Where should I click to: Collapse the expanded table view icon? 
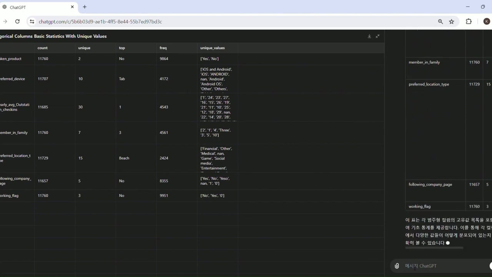(377, 36)
